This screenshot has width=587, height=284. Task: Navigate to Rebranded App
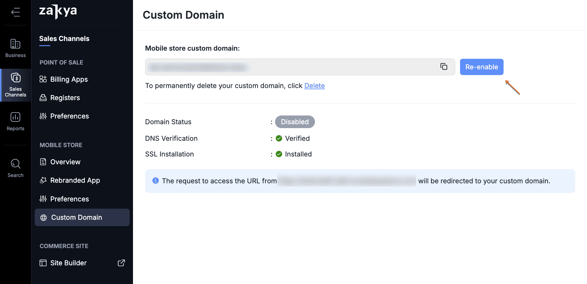(x=75, y=180)
